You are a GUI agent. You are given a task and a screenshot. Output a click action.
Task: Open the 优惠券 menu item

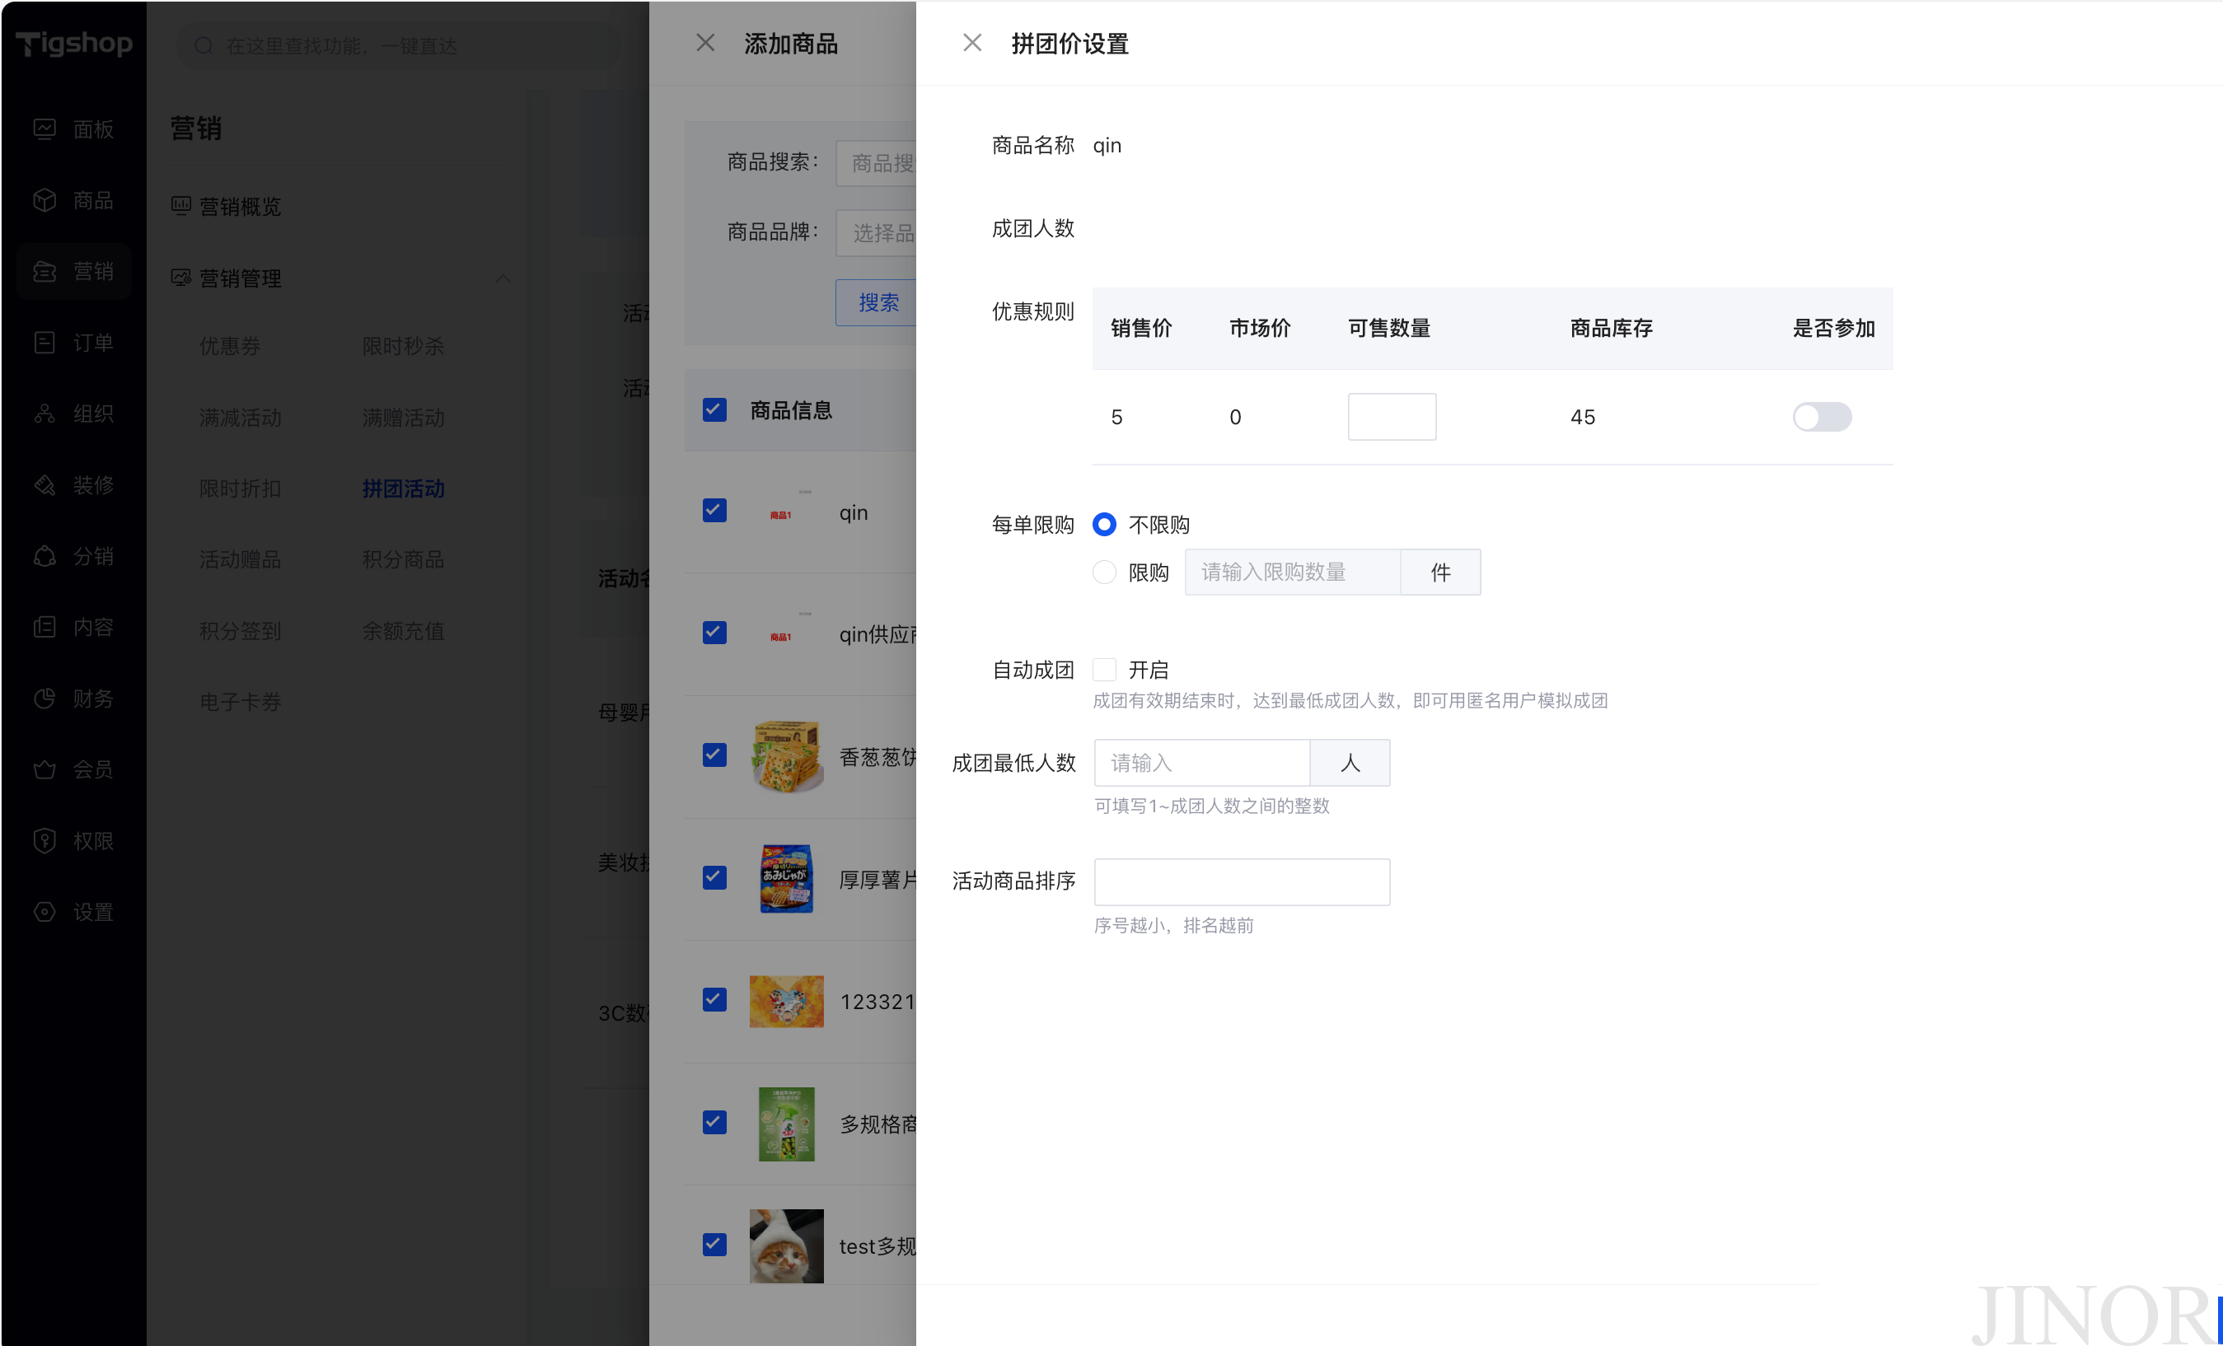point(230,347)
